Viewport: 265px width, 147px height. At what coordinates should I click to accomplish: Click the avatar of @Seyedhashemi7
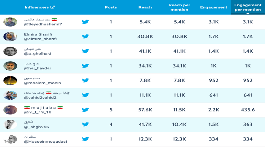click(x=10, y=22)
